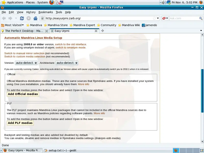Click the Firefox icon at top-right panel corner
Image resolution: width=204 pixels, height=153 pixels.
(x=201, y=2)
